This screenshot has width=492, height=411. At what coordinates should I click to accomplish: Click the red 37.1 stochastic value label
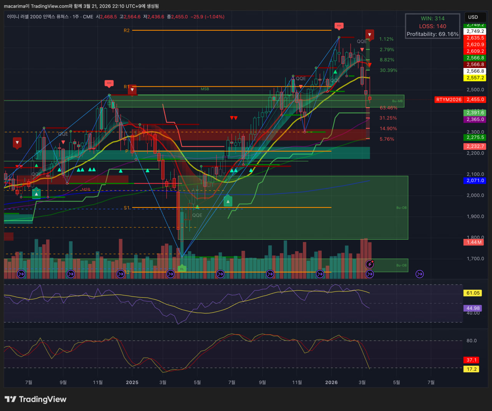pyautogui.click(x=471, y=360)
